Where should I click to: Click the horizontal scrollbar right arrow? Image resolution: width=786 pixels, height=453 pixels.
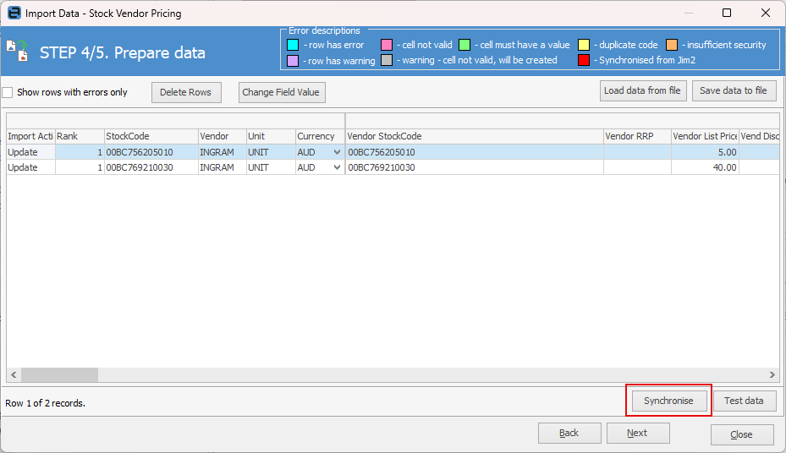point(772,374)
